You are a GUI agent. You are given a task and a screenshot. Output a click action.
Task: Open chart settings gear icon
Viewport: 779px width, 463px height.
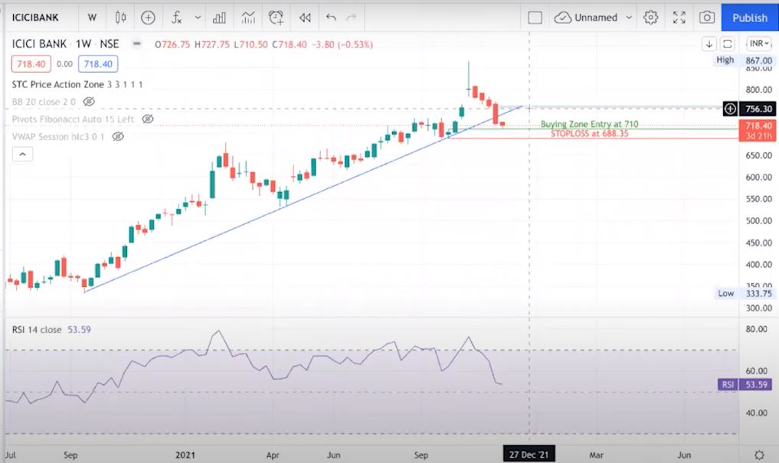click(651, 18)
